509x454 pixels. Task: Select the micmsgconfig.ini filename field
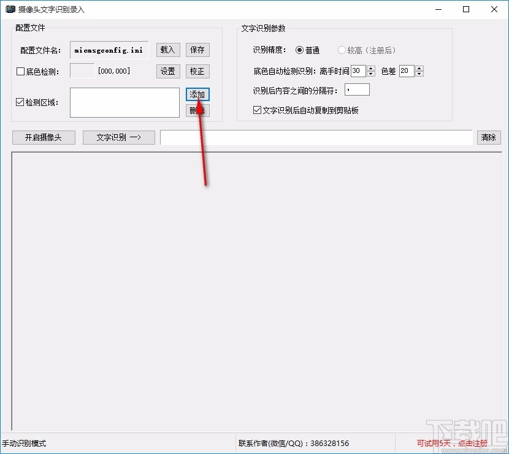click(x=109, y=50)
